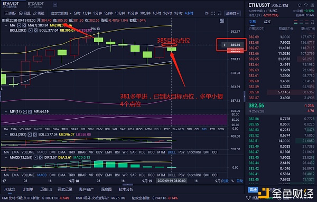Image resolution: width=317 pixels, height=202 pixels.
Task: Select the 15分钟 timeframe
Action: pos(133,13)
